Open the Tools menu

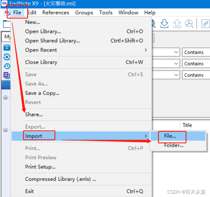pyautogui.click(x=106, y=13)
